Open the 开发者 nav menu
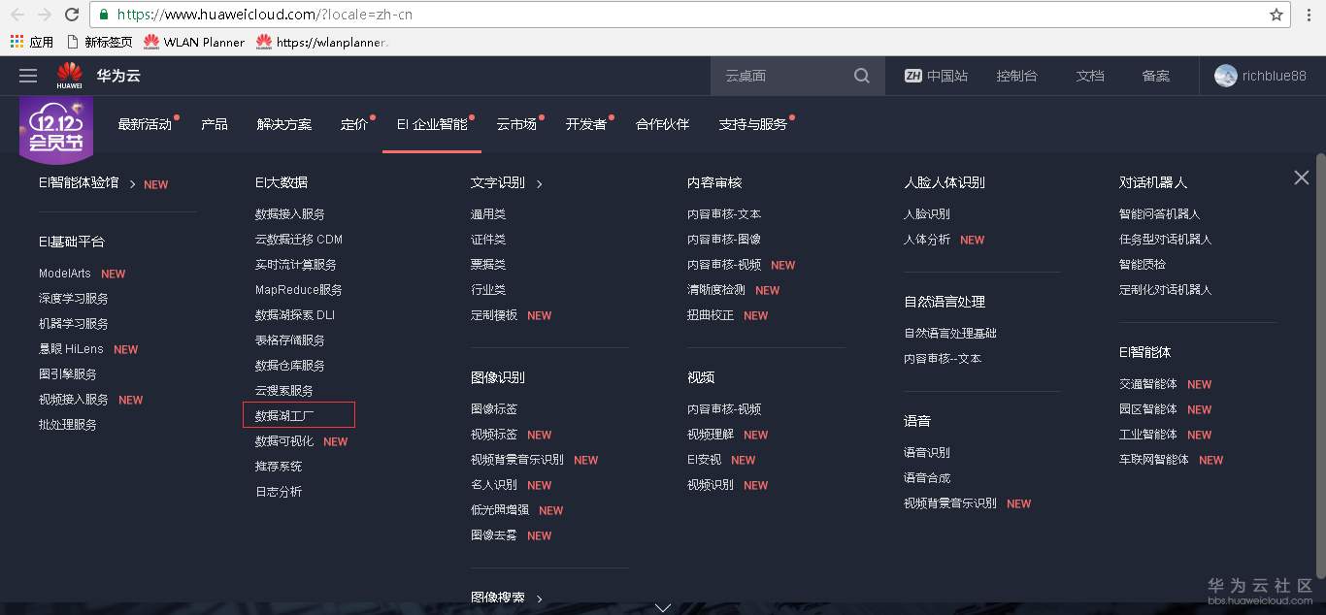This screenshot has height=615, width=1326. (586, 124)
